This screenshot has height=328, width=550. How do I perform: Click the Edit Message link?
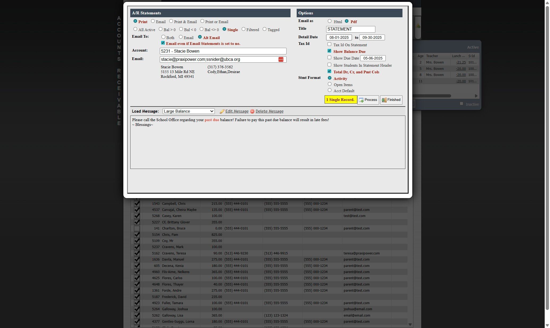[x=237, y=111]
